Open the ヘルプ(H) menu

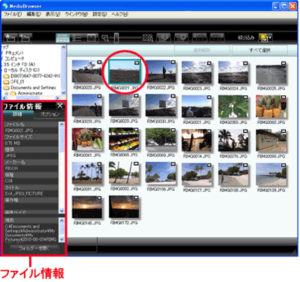coord(120,14)
